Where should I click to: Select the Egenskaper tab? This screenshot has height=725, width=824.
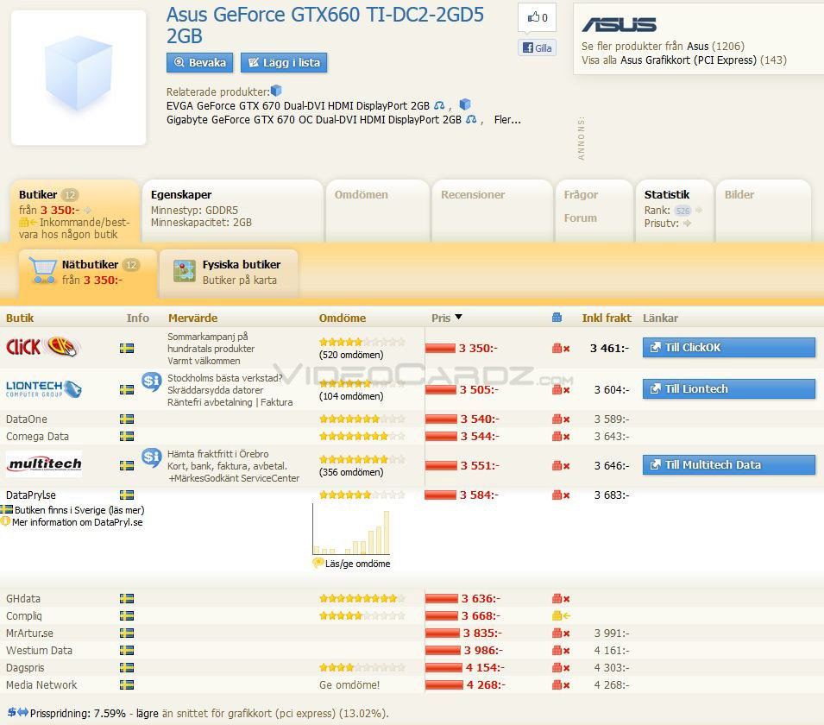[x=232, y=212]
